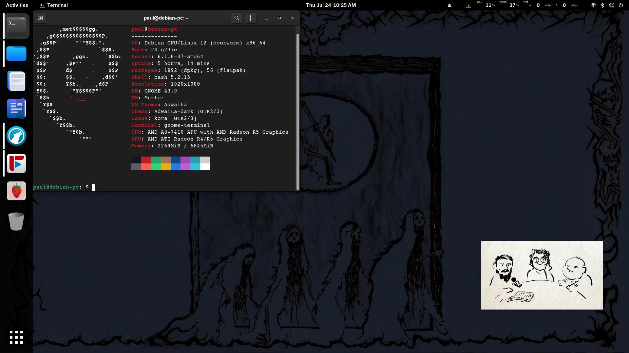Close the terminal window
629x353 pixels.
pyautogui.click(x=293, y=18)
